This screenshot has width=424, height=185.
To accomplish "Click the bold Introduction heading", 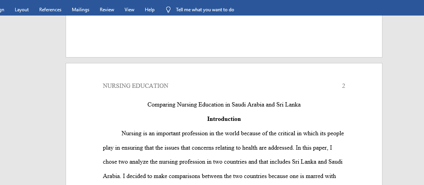I will (x=224, y=119).
